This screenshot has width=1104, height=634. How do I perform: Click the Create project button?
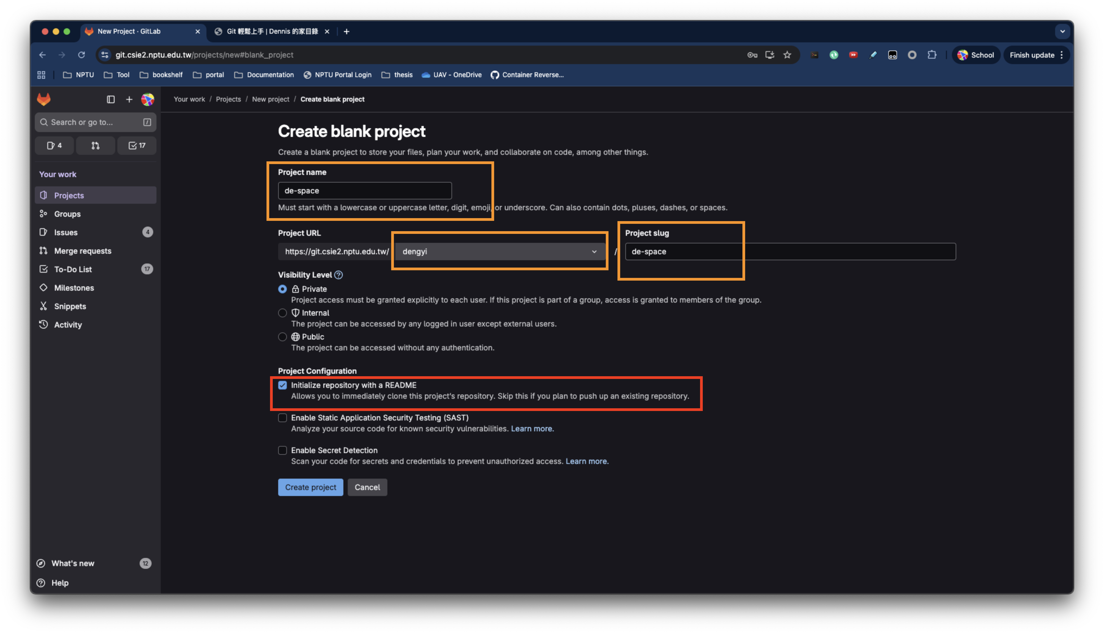point(310,487)
